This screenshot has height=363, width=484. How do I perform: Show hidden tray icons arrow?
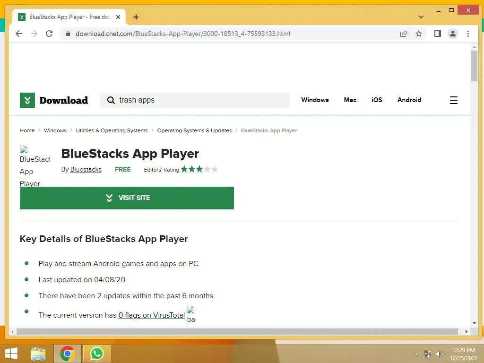tap(416, 354)
